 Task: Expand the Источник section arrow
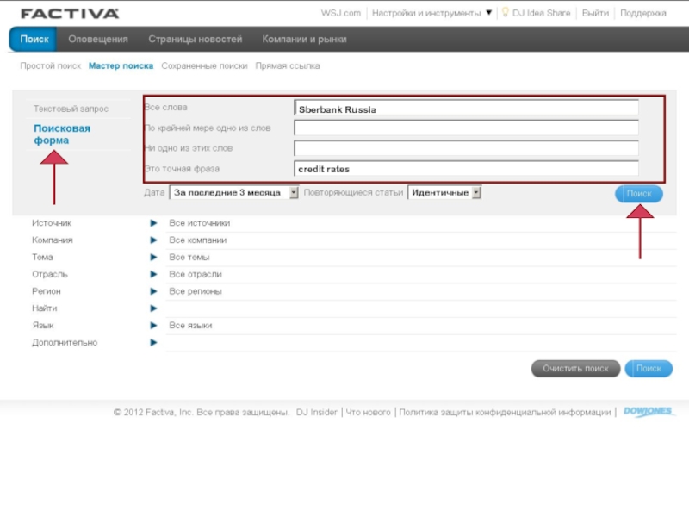[153, 223]
